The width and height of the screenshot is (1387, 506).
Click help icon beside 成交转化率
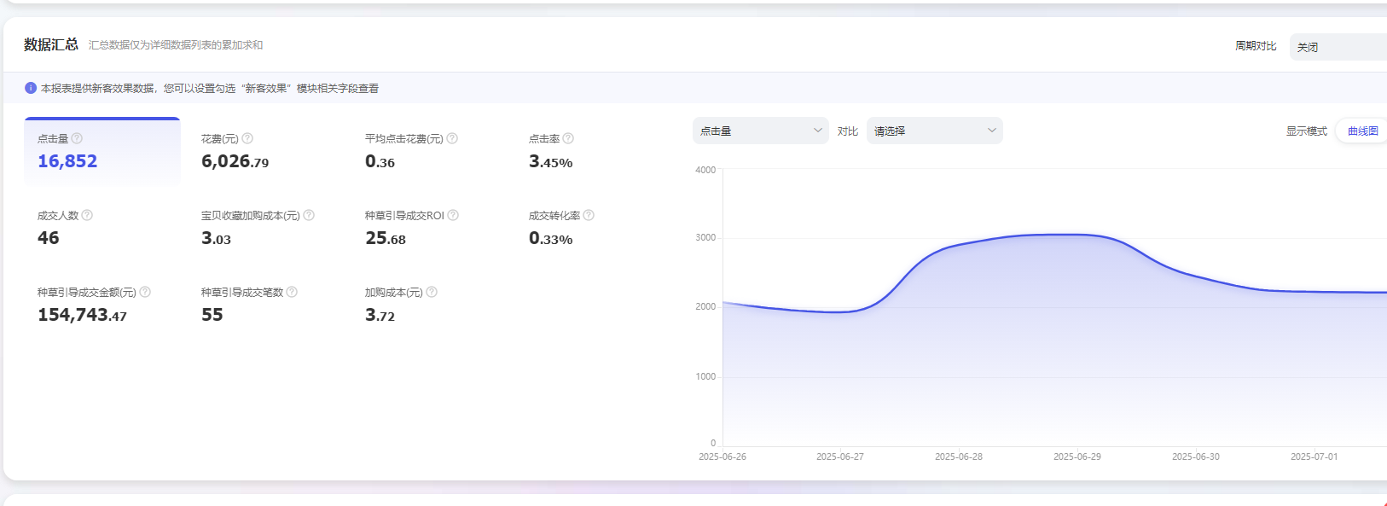[x=589, y=215]
